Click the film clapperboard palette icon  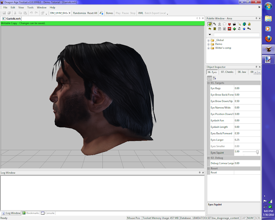click(x=234, y=24)
